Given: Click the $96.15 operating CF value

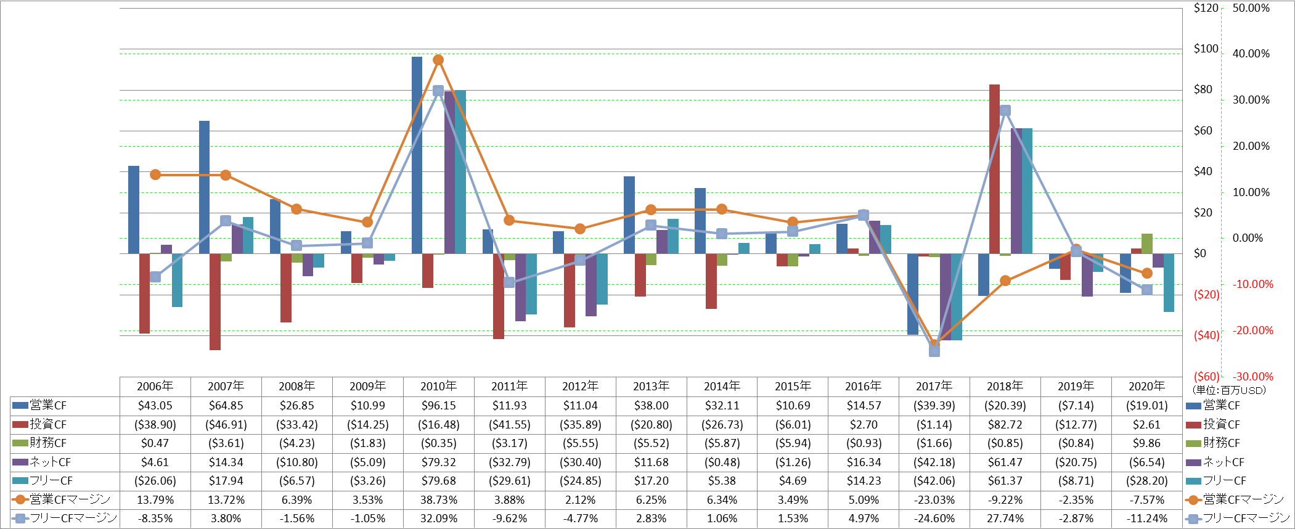Looking at the screenshot, I should (438, 406).
